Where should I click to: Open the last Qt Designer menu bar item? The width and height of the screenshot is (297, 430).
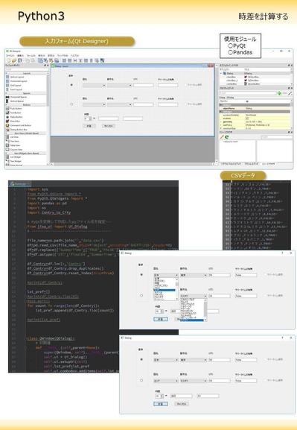[74, 55]
